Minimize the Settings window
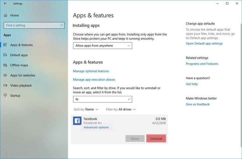Viewport: 242px width, 159px height. (x=217, y=3)
